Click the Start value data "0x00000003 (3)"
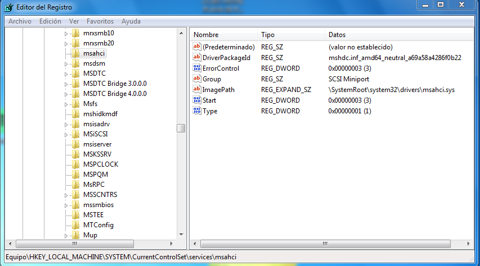Image resolution: width=480 pixels, height=266 pixels. pos(349,100)
